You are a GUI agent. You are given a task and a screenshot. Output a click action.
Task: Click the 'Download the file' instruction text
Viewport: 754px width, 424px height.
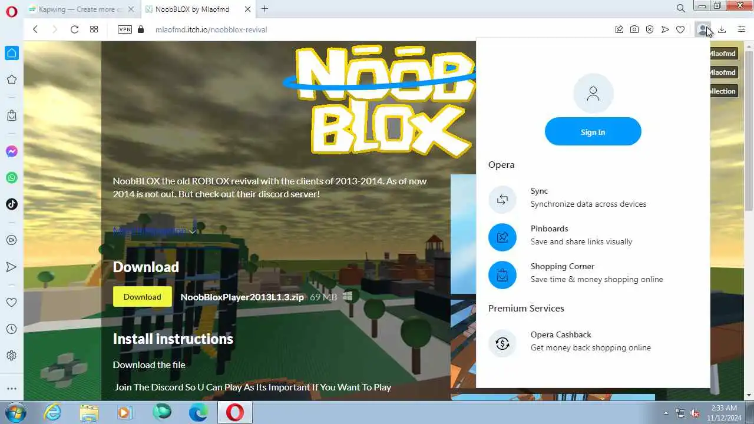tap(149, 365)
